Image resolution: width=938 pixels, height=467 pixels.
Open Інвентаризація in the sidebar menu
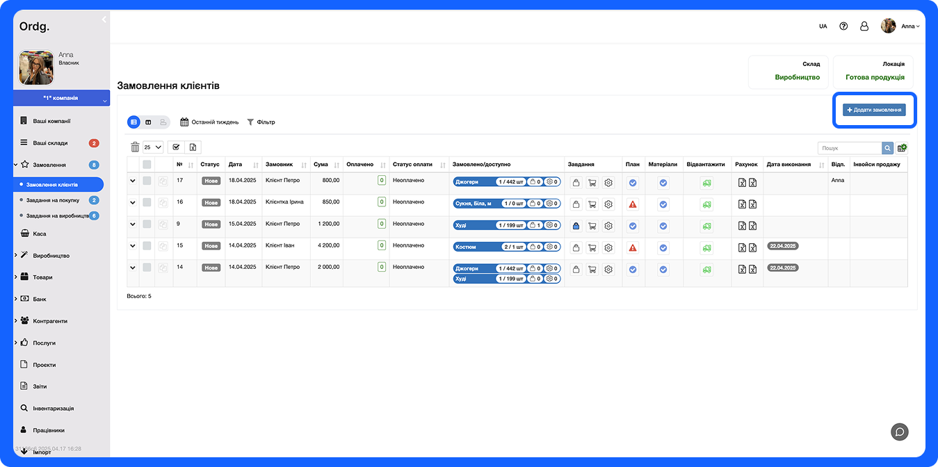pos(53,408)
